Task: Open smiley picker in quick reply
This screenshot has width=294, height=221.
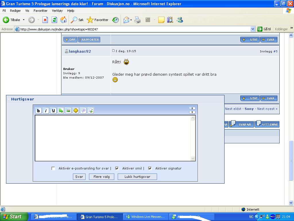Action: 76,110
